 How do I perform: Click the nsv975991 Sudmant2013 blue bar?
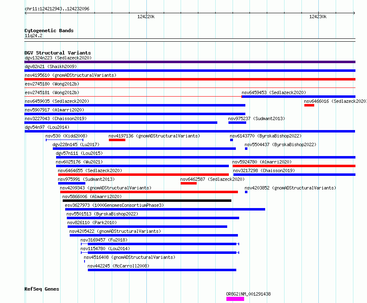pyautogui.click(x=72, y=183)
